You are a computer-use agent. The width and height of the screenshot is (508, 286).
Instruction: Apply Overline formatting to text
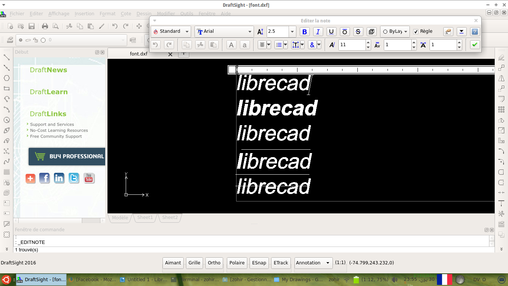[345, 32]
